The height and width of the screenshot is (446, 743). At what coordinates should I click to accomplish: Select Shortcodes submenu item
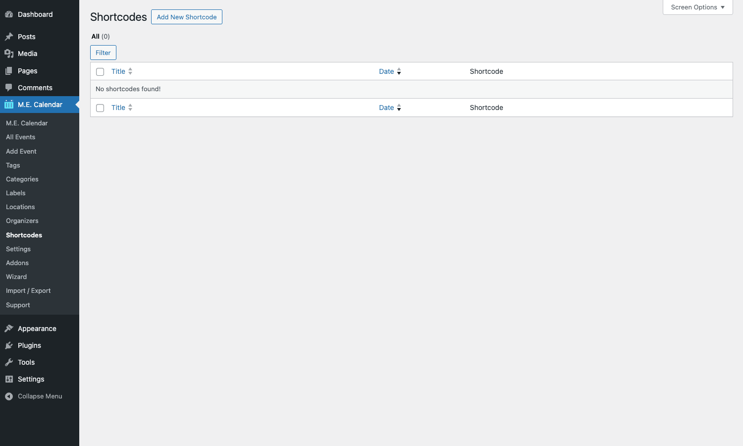[x=24, y=235]
